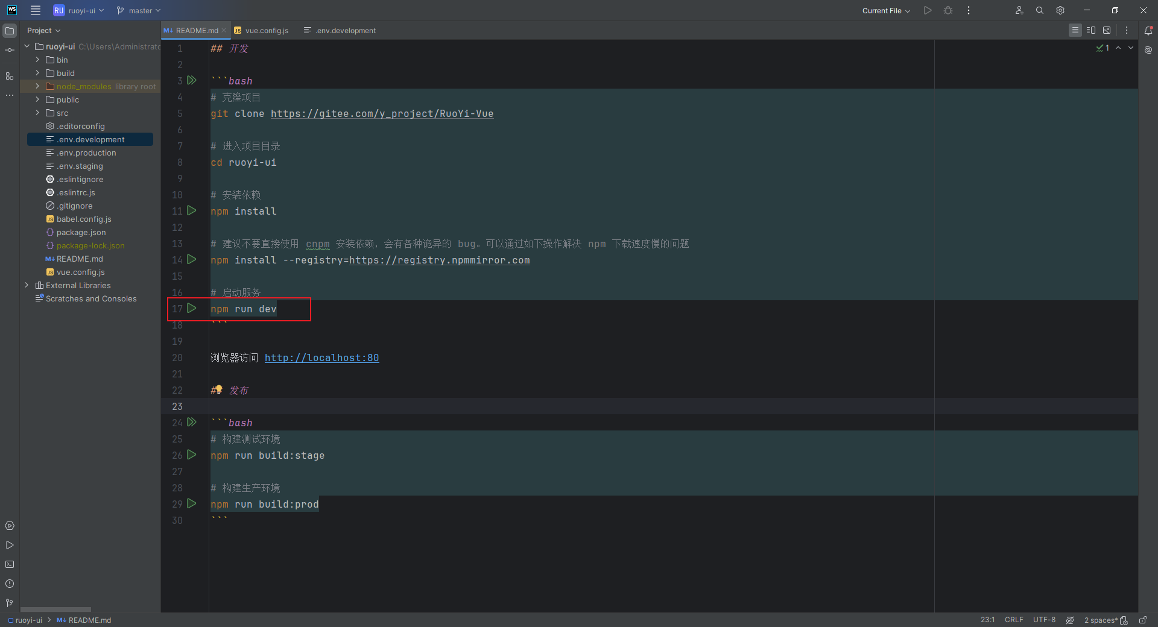Select package.json in project tree
The width and height of the screenshot is (1158, 627).
[81, 232]
